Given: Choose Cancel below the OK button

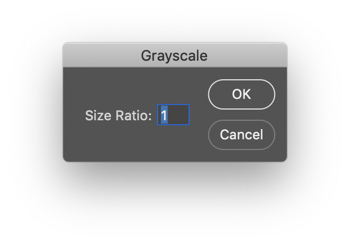Looking at the screenshot, I should tap(241, 135).
